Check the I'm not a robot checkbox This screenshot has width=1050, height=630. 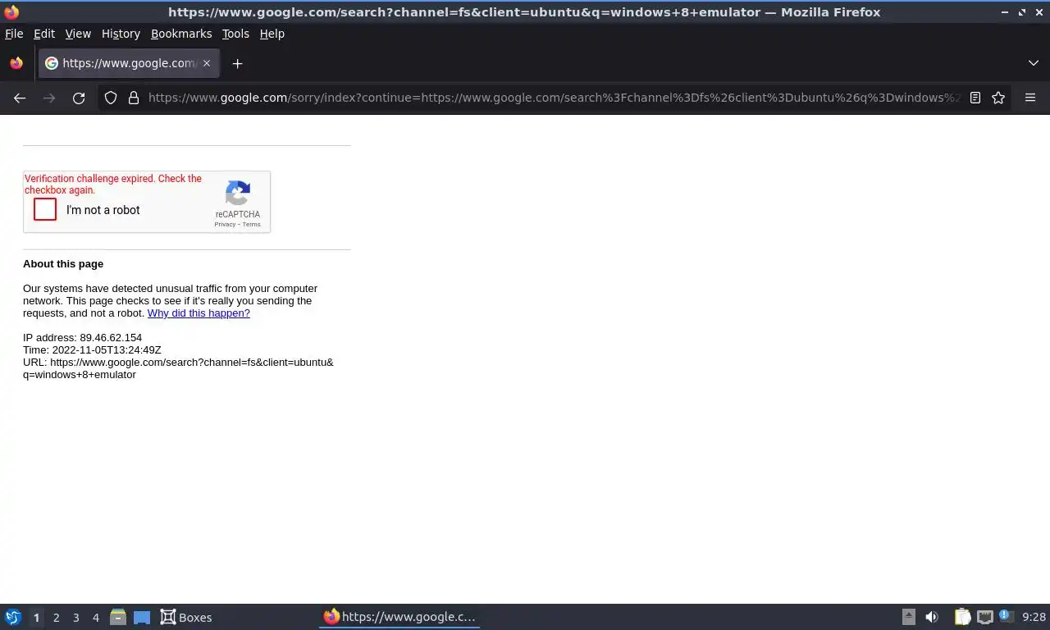(45, 210)
